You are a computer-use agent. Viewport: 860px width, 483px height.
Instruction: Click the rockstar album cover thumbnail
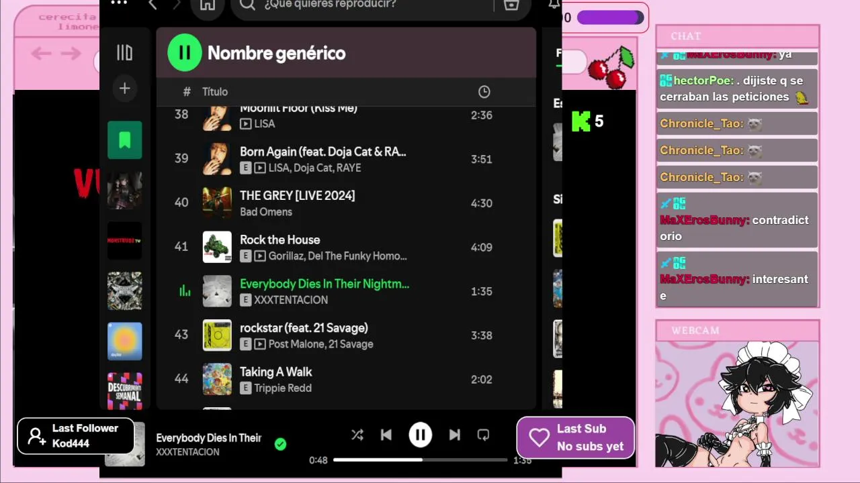pos(217,335)
